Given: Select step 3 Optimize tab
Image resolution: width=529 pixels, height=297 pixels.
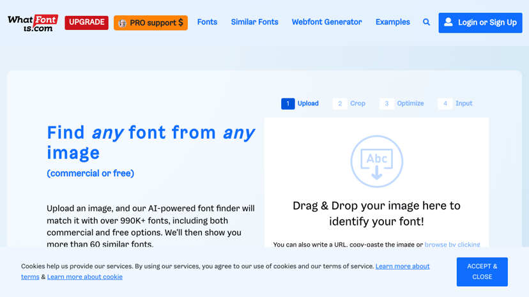Looking at the screenshot, I should 402,103.
